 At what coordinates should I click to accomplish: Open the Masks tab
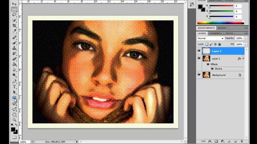[x=222, y=28]
